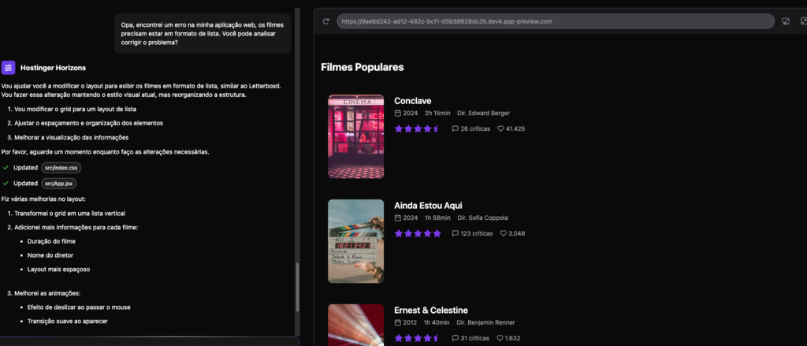
Task: Click '26 críticas' count text
Action: (475, 128)
